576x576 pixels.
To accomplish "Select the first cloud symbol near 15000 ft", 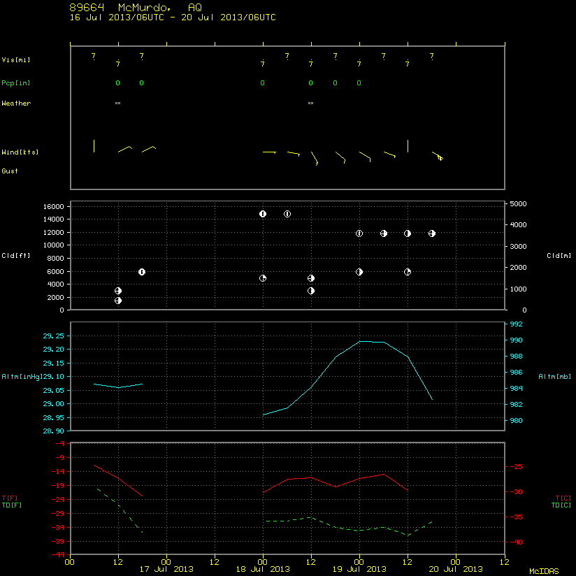I will pos(263,214).
